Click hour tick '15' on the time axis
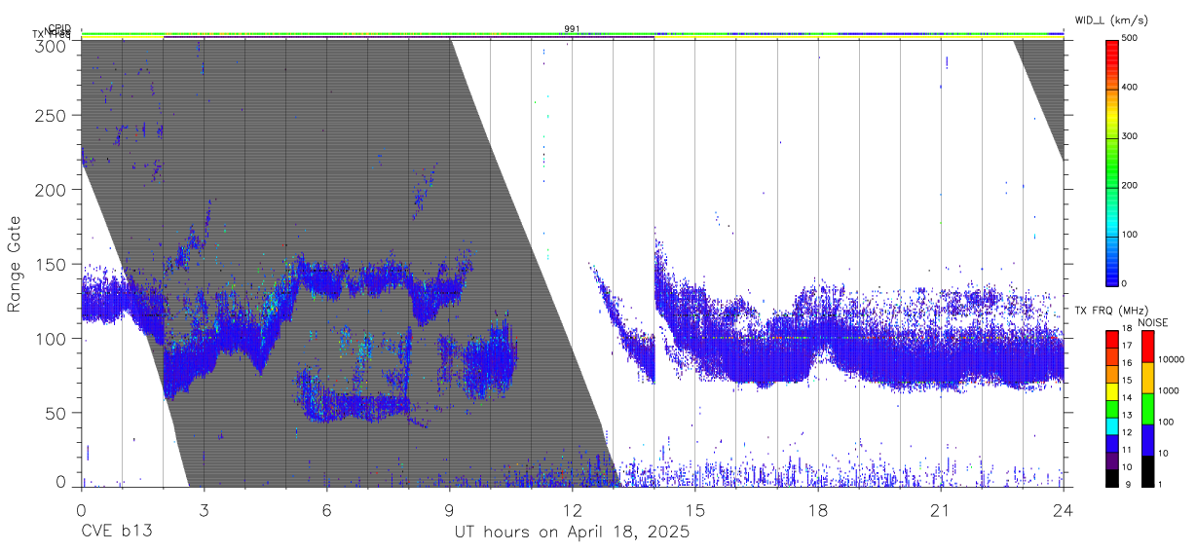 coord(694,510)
